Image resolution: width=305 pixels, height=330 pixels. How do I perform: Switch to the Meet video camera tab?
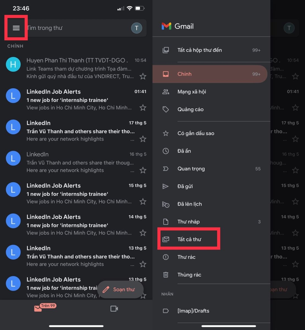[x=114, y=309]
